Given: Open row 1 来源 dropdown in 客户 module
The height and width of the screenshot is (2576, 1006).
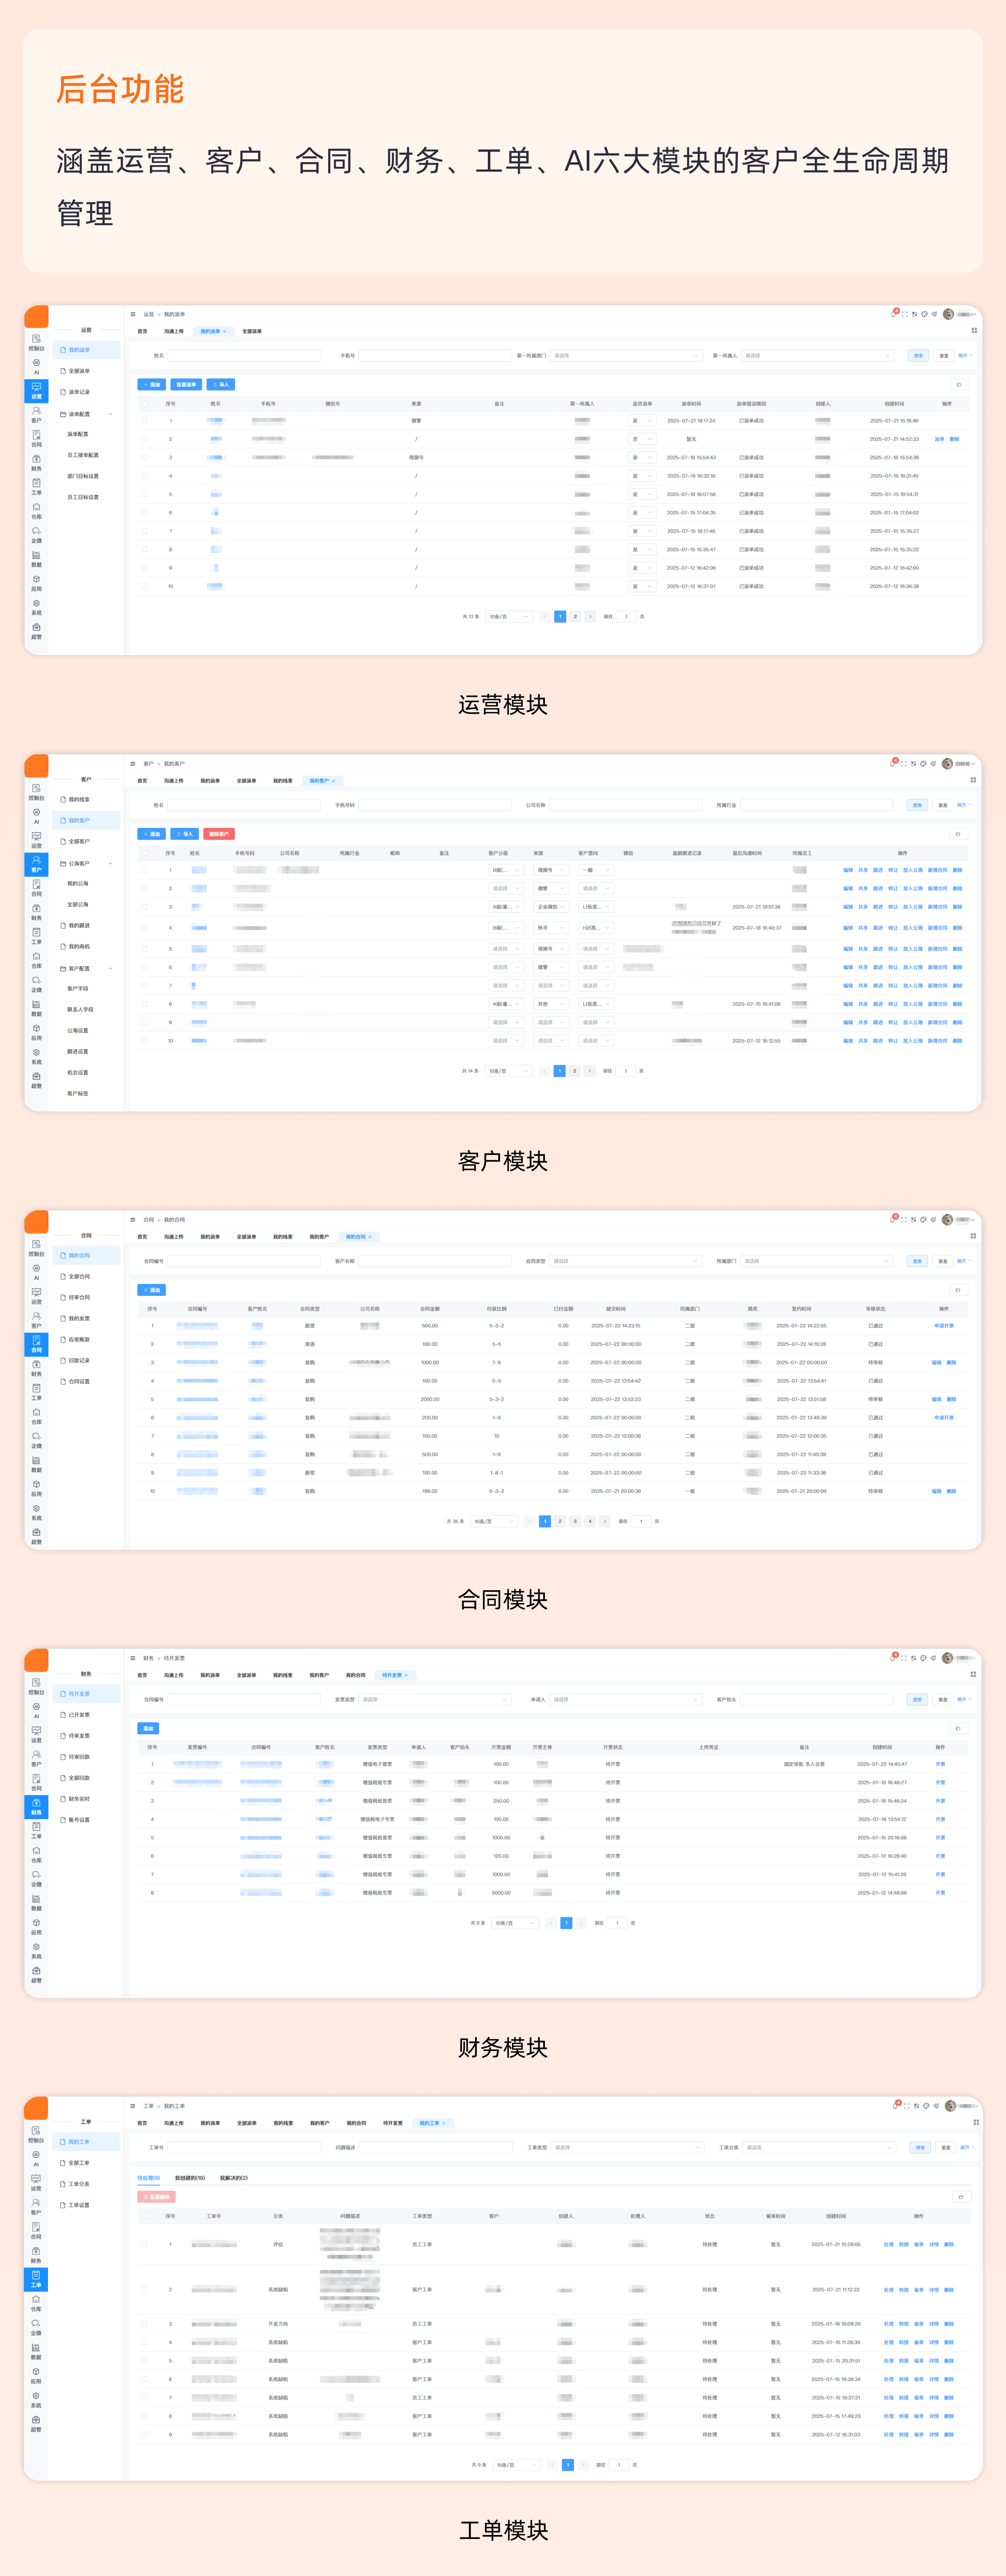Looking at the screenshot, I should [551, 870].
